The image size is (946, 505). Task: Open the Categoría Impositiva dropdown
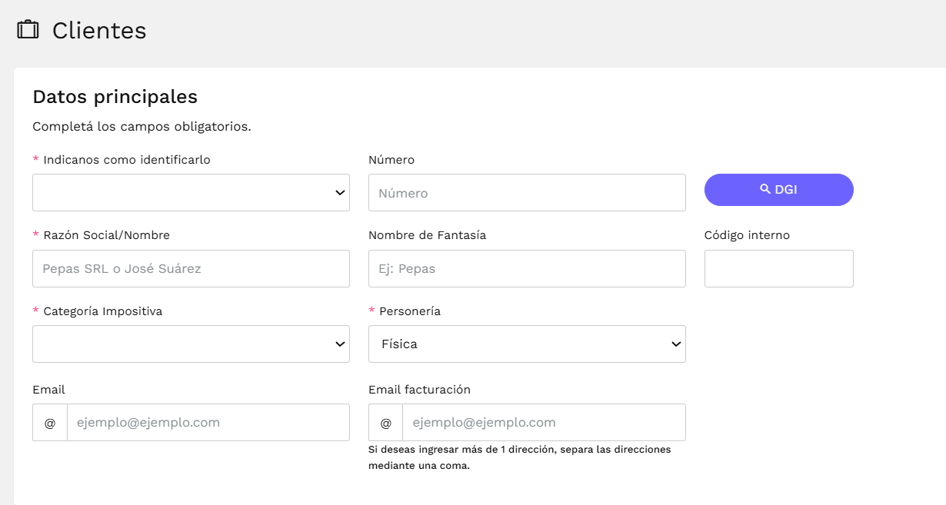coord(191,344)
